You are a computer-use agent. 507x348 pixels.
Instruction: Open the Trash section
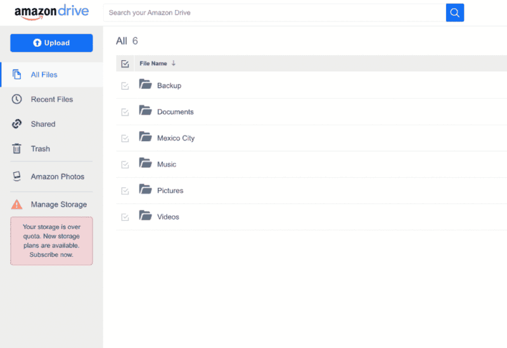pos(52,149)
